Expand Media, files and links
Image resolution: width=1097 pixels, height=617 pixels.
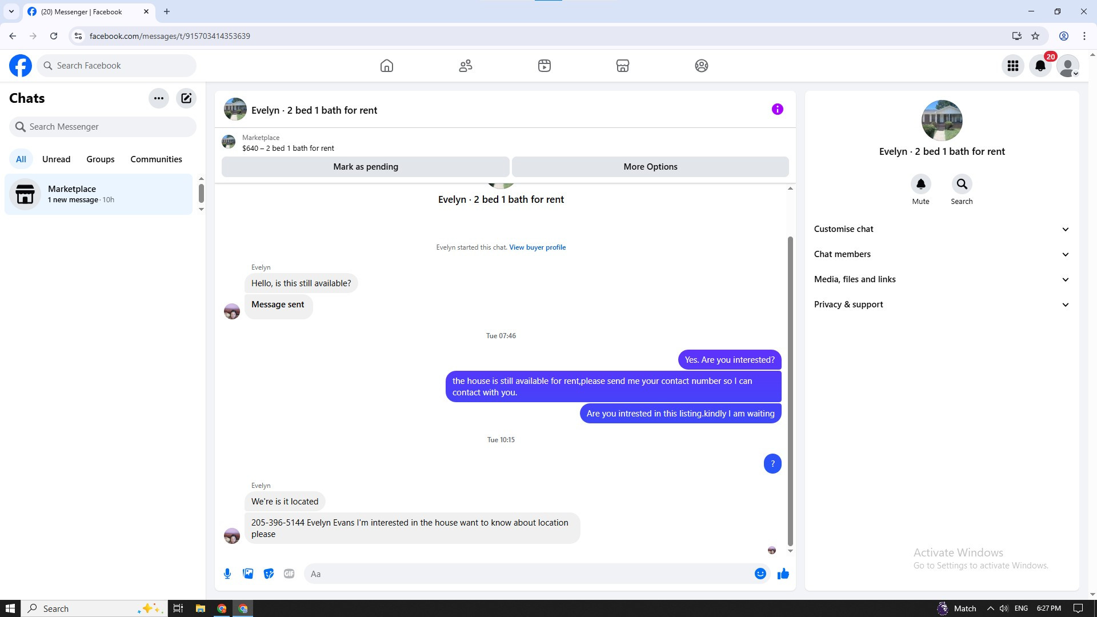tap(942, 279)
